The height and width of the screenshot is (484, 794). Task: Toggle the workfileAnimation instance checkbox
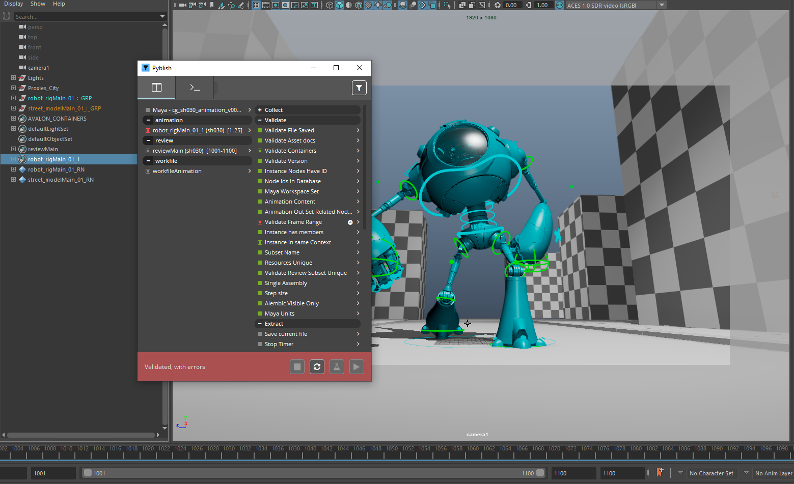tap(147, 170)
